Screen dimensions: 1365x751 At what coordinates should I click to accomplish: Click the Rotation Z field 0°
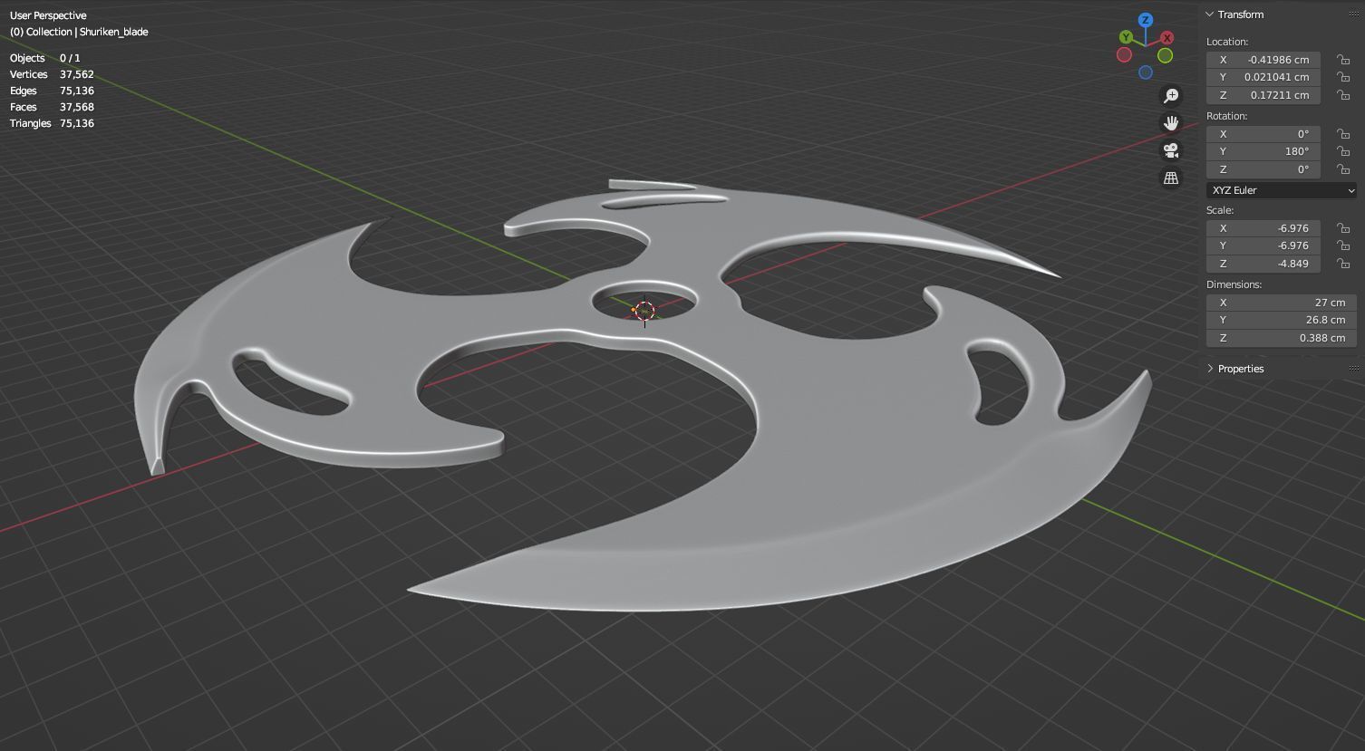(x=1263, y=169)
